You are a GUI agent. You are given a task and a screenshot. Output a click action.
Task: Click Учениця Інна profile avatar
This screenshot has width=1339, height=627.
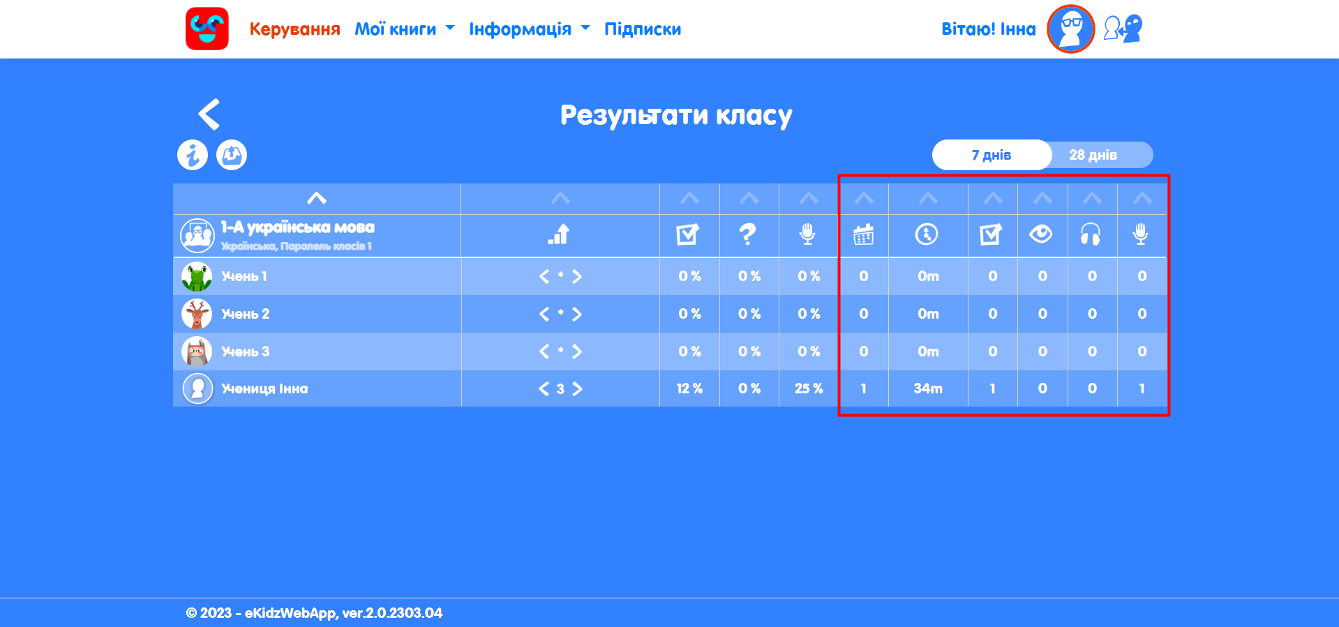click(197, 388)
